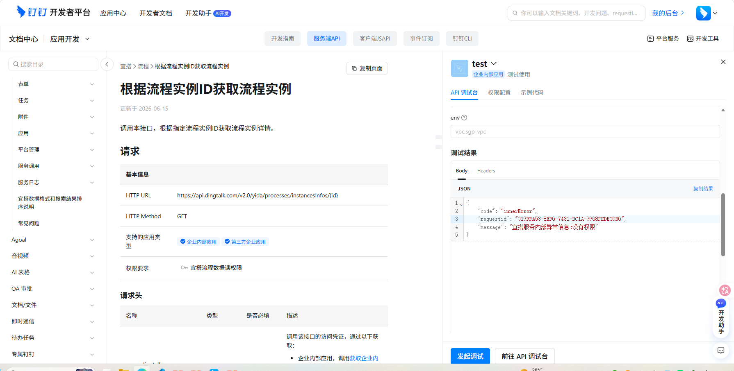Screen dimensions: 734x371
Task: Expand the 任务 sidebar section
Action: [x=92, y=101]
